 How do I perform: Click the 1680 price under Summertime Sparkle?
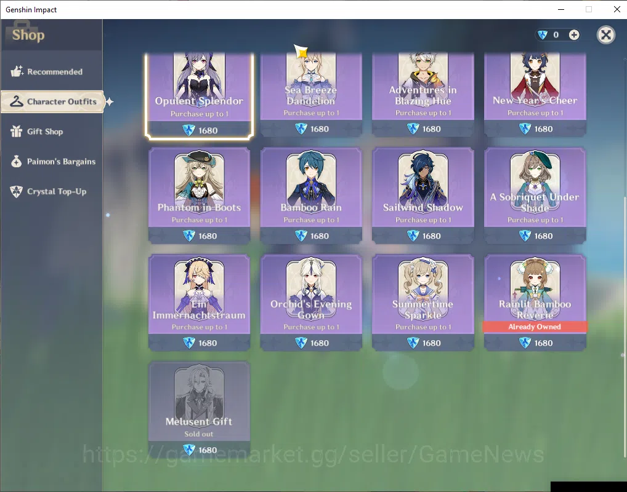point(432,343)
